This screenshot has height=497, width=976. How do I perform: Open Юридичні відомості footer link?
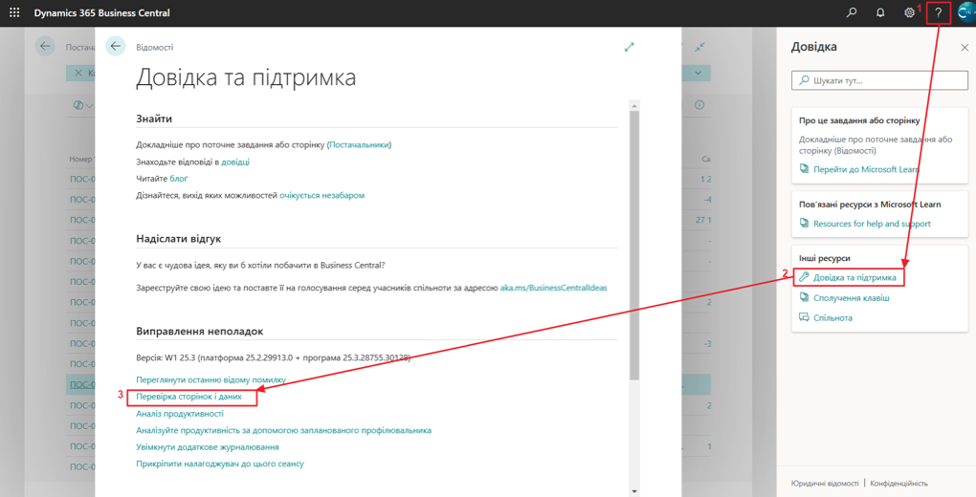(825, 484)
